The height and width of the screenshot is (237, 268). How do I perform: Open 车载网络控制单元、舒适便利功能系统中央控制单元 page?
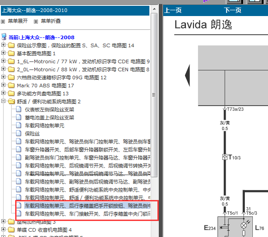click(88, 190)
